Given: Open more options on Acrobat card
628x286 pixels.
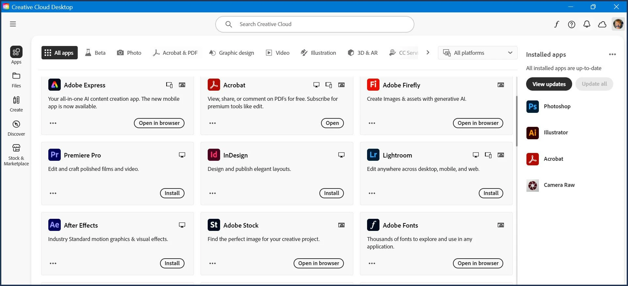Looking at the screenshot, I should pyautogui.click(x=213, y=123).
